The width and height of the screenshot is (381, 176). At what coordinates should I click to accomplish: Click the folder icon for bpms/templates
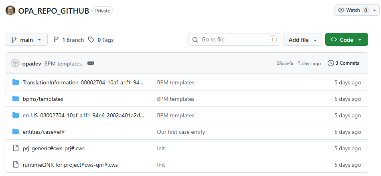pyautogui.click(x=16, y=98)
